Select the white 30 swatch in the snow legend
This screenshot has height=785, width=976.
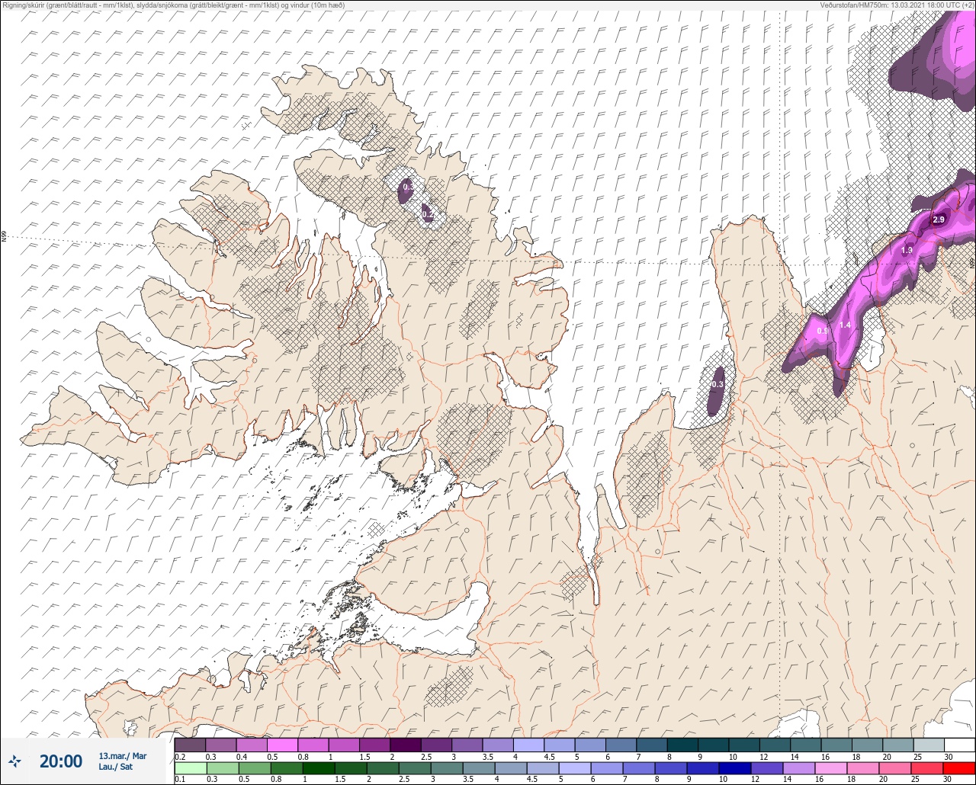[959, 745]
